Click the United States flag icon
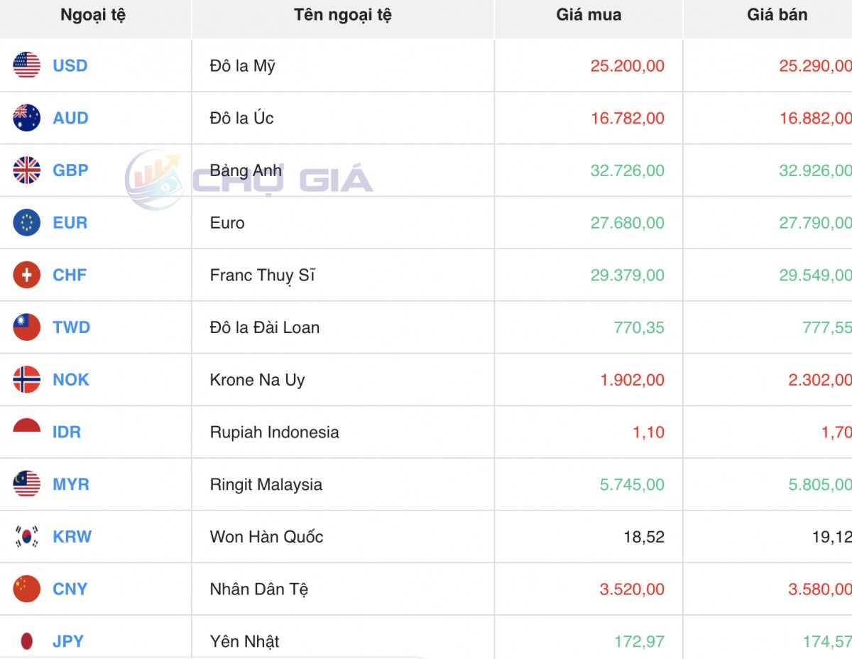This screenshot has height=659, width=852. pyautogui.click(x=27, y=65)
